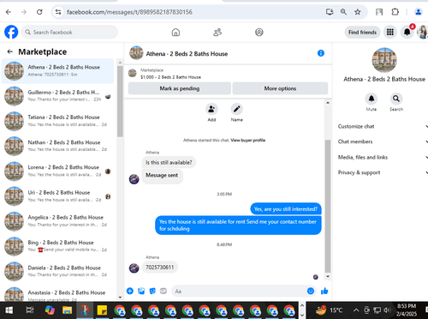Screen dimensions: 428x319
Task: Open the emoji picker
Action: (311, 291)
